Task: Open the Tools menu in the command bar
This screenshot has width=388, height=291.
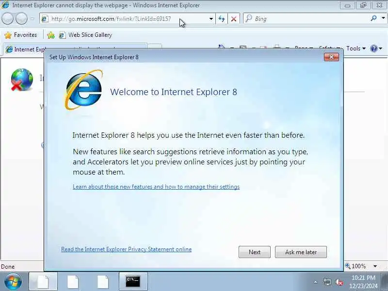Action: (x=356, y=48)
